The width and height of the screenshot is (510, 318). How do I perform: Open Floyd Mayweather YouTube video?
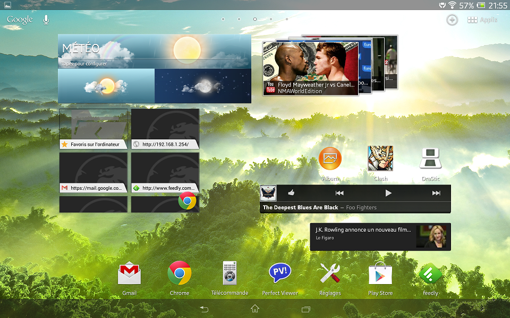311,68
